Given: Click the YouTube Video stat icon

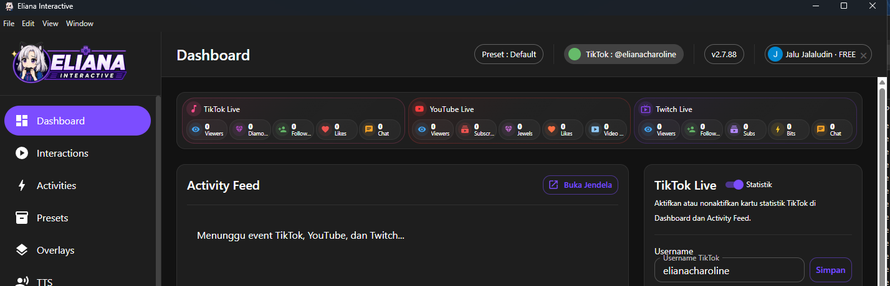Looking at the screenshot, I should click(595, 129).
